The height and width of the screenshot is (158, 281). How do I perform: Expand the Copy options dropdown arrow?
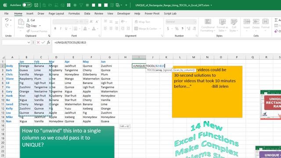[x=40, y=26]
